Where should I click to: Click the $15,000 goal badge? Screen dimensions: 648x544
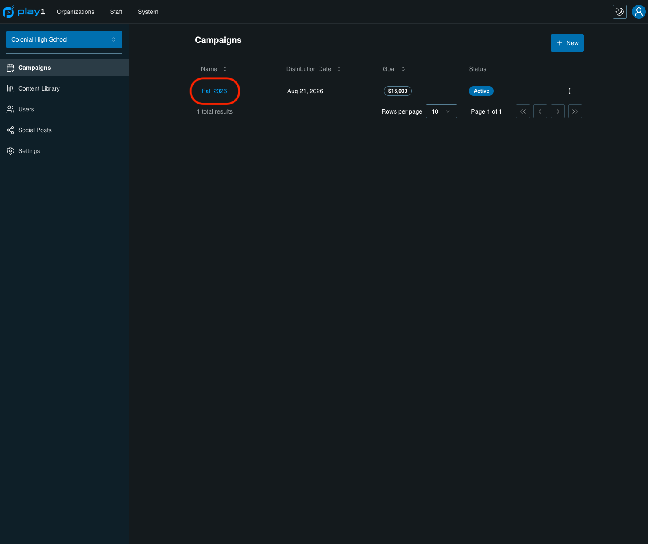(x=398, y=91)
